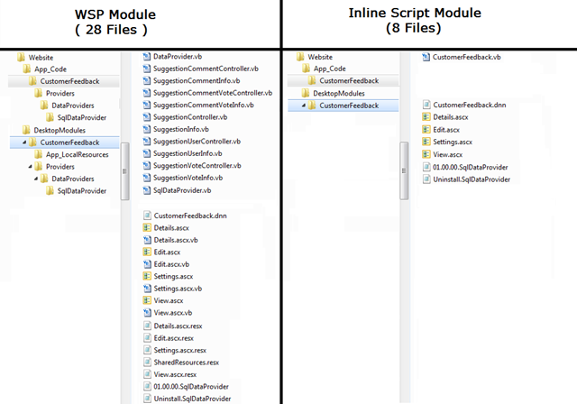Viewport: 577px width, 404px height.
Task: Click DesktopModules folder icon in Inline Script tree
Action: (x=305, y=93)
